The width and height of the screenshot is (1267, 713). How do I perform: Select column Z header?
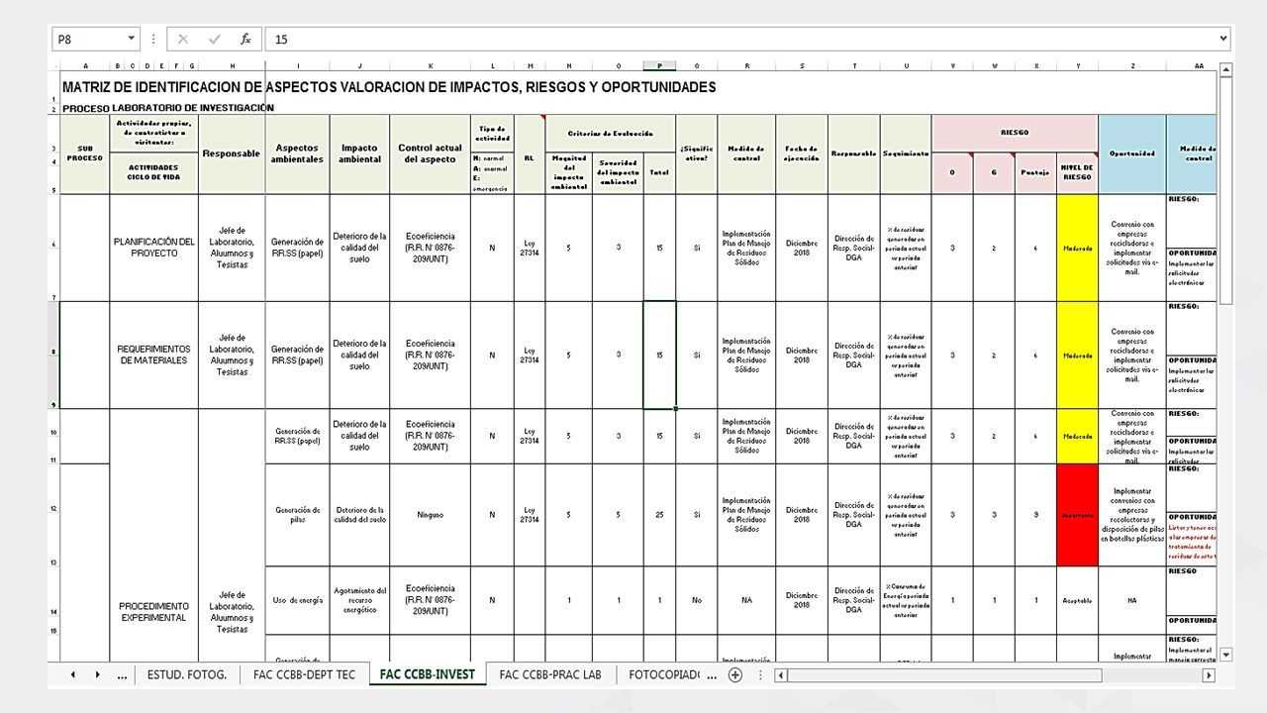pos(1132,66)
